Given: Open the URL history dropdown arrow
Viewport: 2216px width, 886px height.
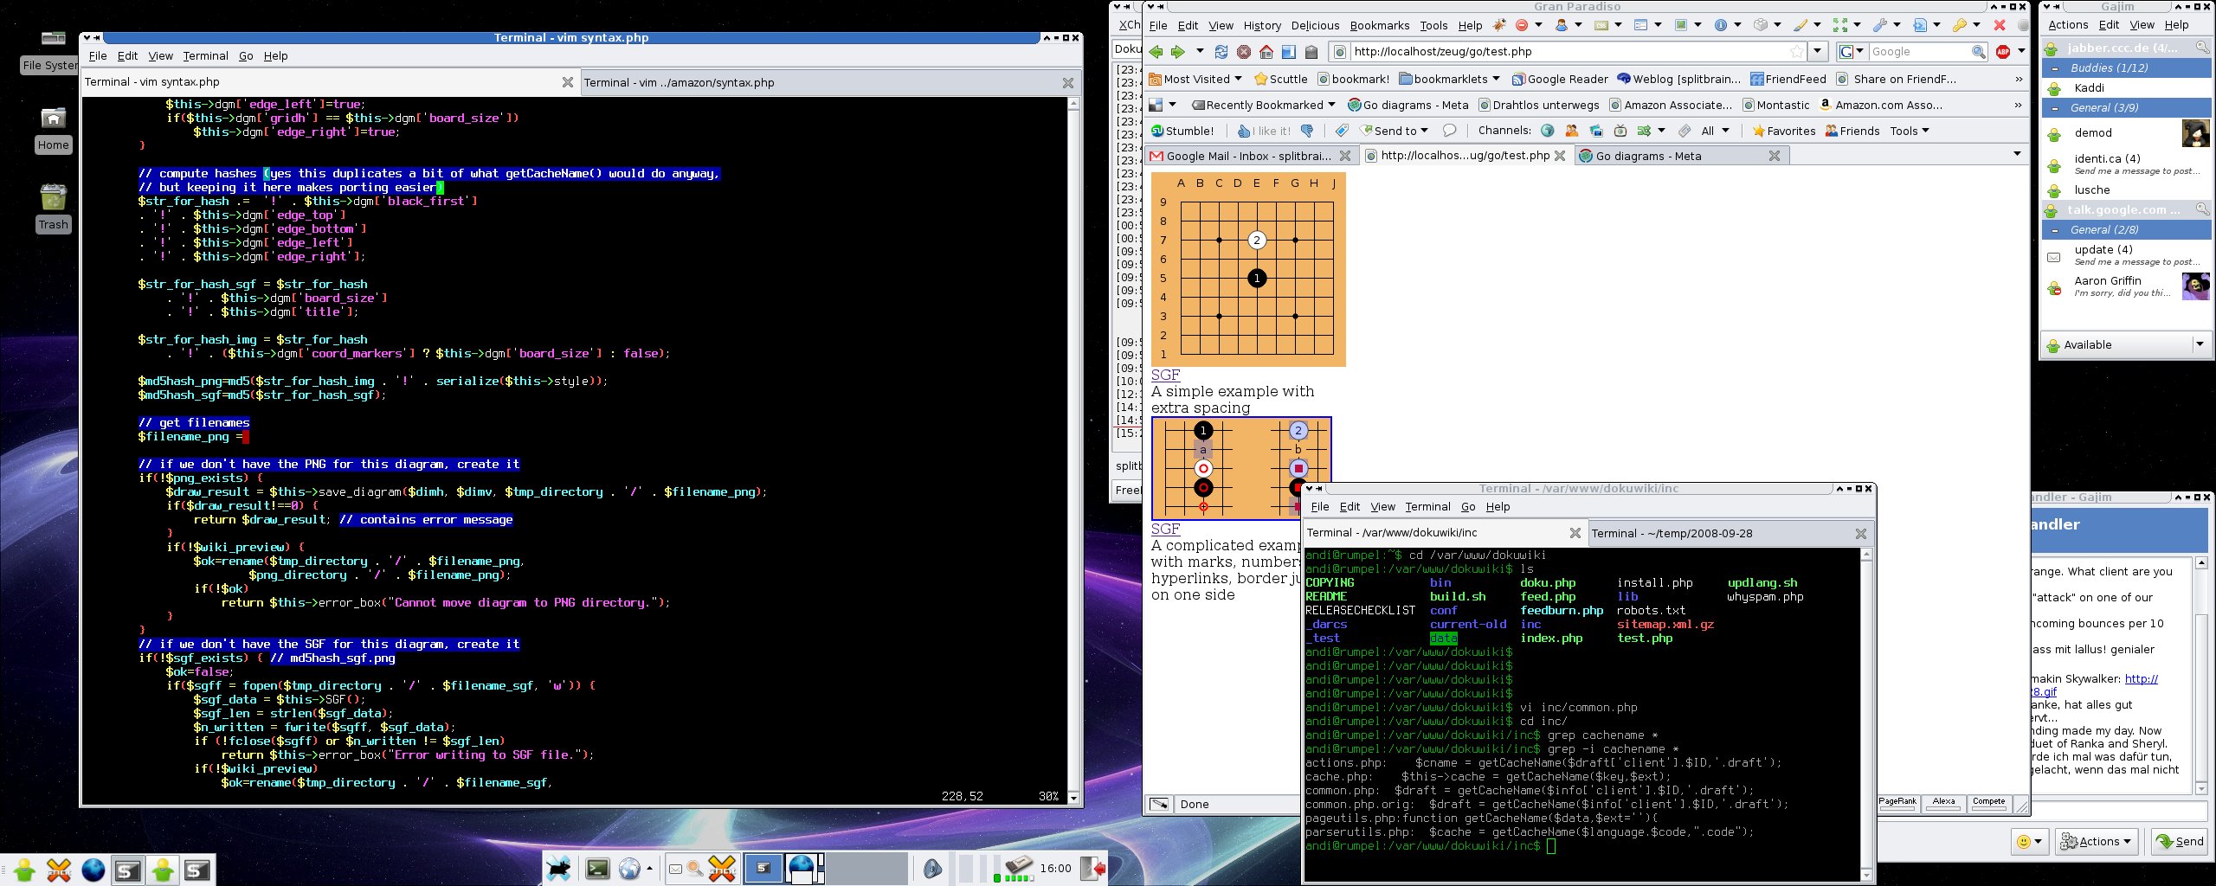Looking at the screenshot, I should pyautogui.click(x=1818, y=52).
